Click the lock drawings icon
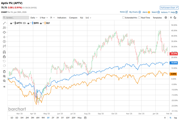Viewport: 179px width, 120px height. click(4, 56)
